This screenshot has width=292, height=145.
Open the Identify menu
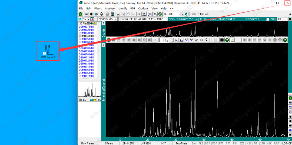122,9
